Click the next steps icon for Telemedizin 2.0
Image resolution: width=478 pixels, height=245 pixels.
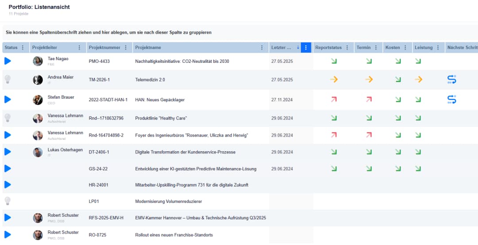tap(451, 80)
